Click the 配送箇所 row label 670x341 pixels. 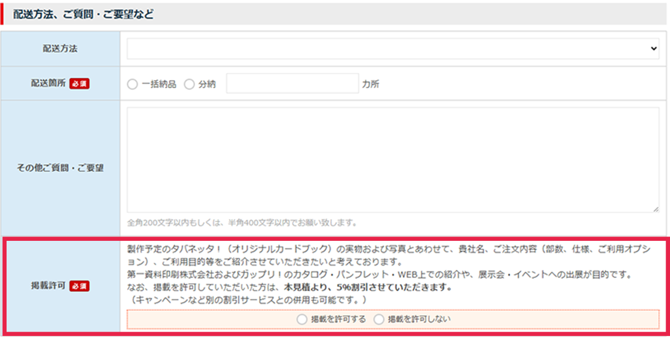(x=48, y=84)
